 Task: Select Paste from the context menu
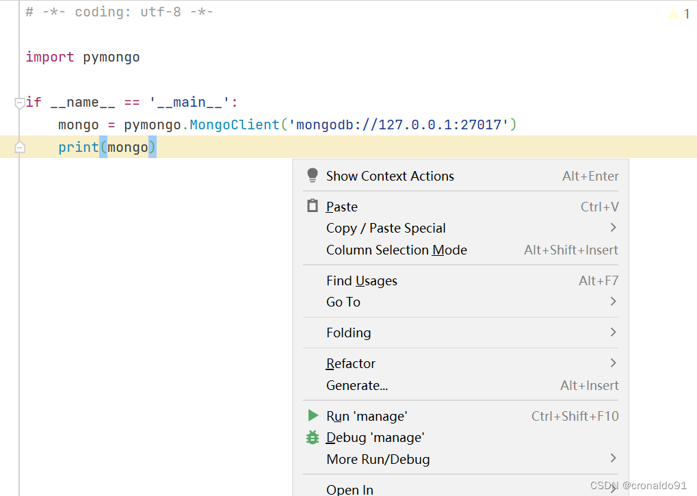coord(460,207)
